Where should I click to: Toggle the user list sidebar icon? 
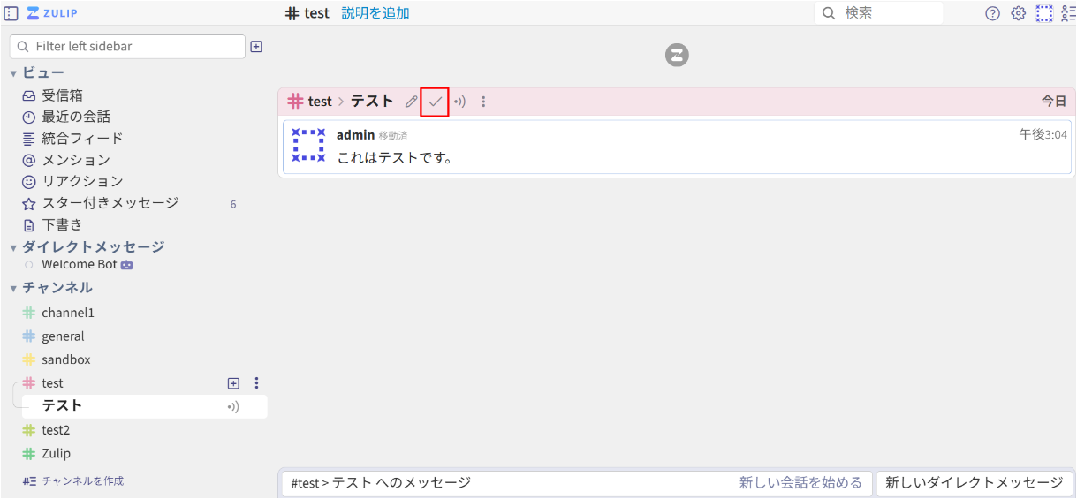(x=1067, y=13)
